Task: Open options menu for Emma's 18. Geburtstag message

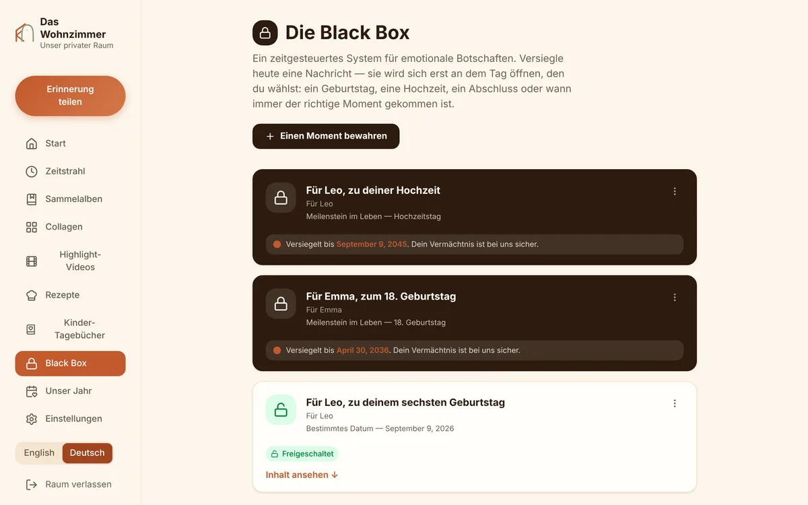Action: click(x=675, y=297)
